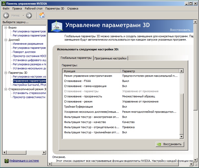Select Установить стереоскопический режим item
Screen dimensions: 199x168
click(29, 93)
